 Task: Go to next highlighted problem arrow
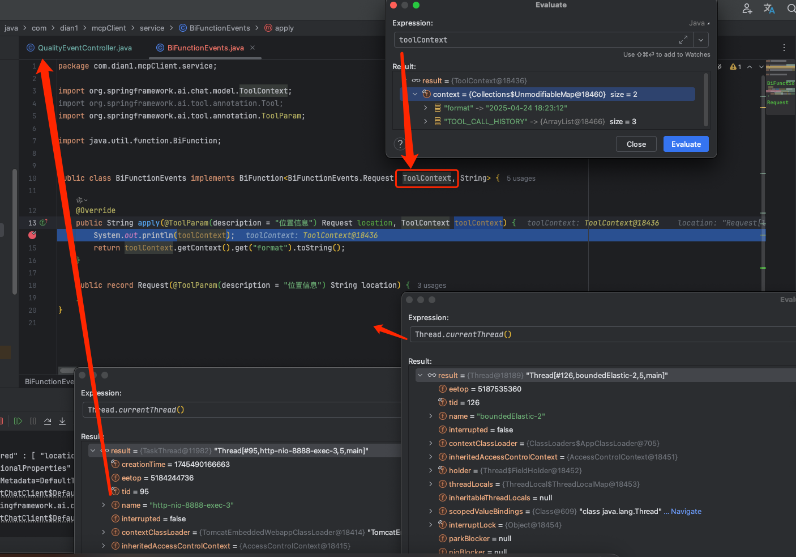tap(761, 67)
